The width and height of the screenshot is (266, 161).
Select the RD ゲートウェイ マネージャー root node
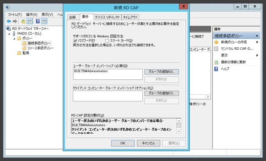pyautogui.click(x=31, y=29)
